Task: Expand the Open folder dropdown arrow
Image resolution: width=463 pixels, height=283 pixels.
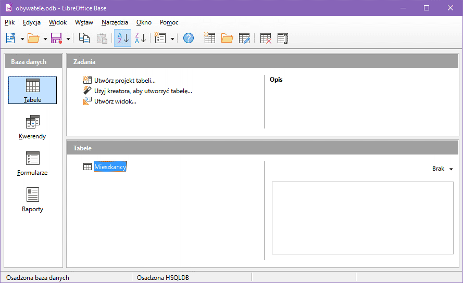Action: [x=45, y=38]
